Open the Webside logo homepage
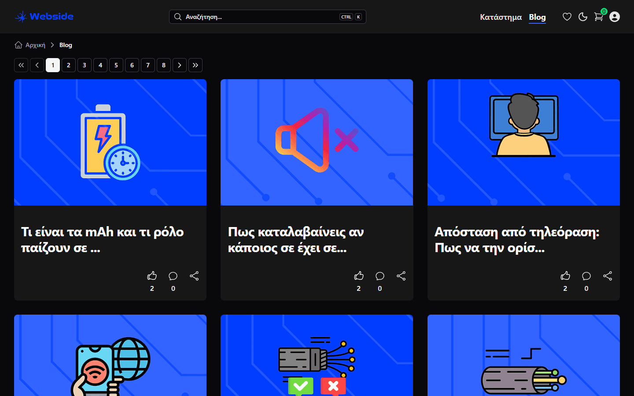This screenshot has height=396, width=634. 44,17
